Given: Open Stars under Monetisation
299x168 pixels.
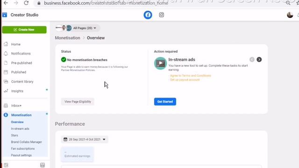Looking at the screenshot, I should tap(14, 135).
